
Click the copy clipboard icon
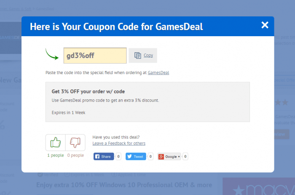pos(137,56)
